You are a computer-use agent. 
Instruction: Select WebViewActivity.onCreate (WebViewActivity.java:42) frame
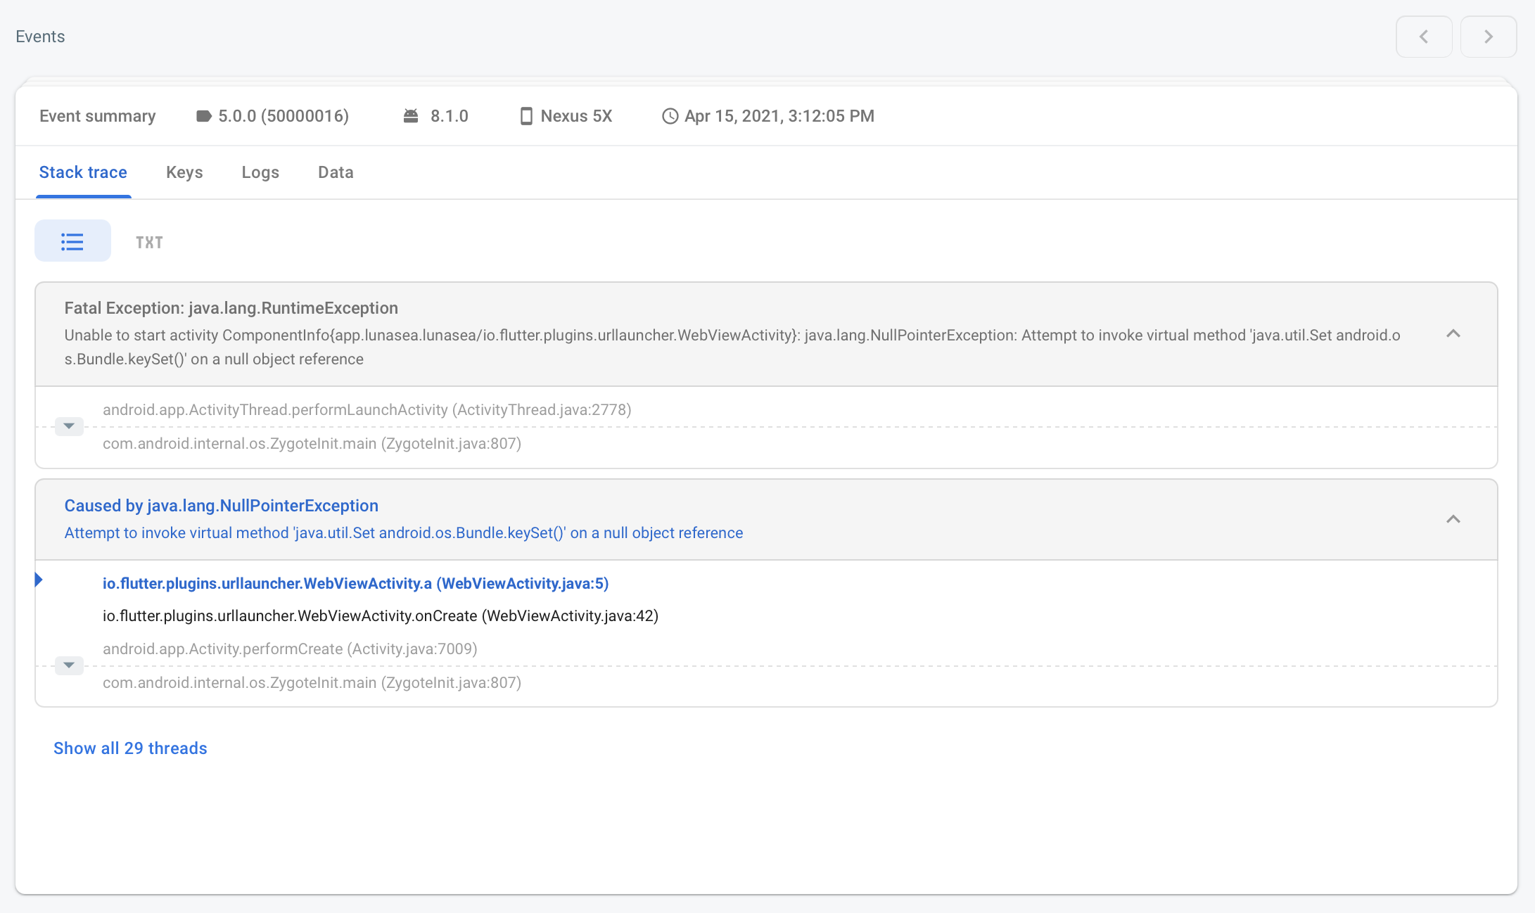pyautogui.click(x=381, y=615)
